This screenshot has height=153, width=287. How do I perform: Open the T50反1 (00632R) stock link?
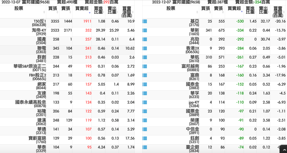click(x=40, y=23)
